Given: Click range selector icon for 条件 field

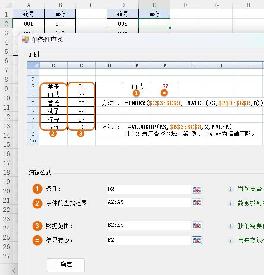Looking at the screenshot, I should 197,189.
